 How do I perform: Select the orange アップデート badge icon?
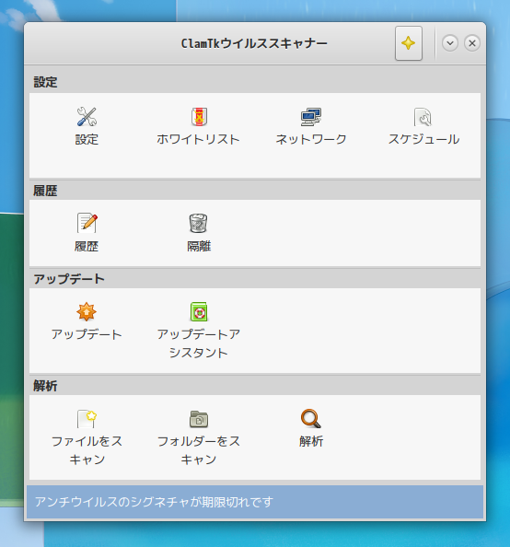pos(87,311)
